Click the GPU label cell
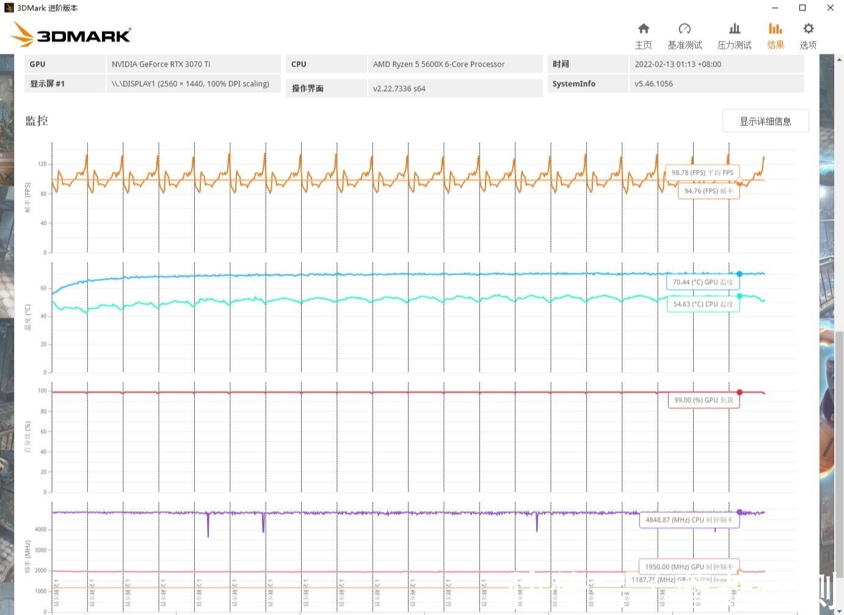The height and width of the screenshot is (615, 844). [65, 64]
